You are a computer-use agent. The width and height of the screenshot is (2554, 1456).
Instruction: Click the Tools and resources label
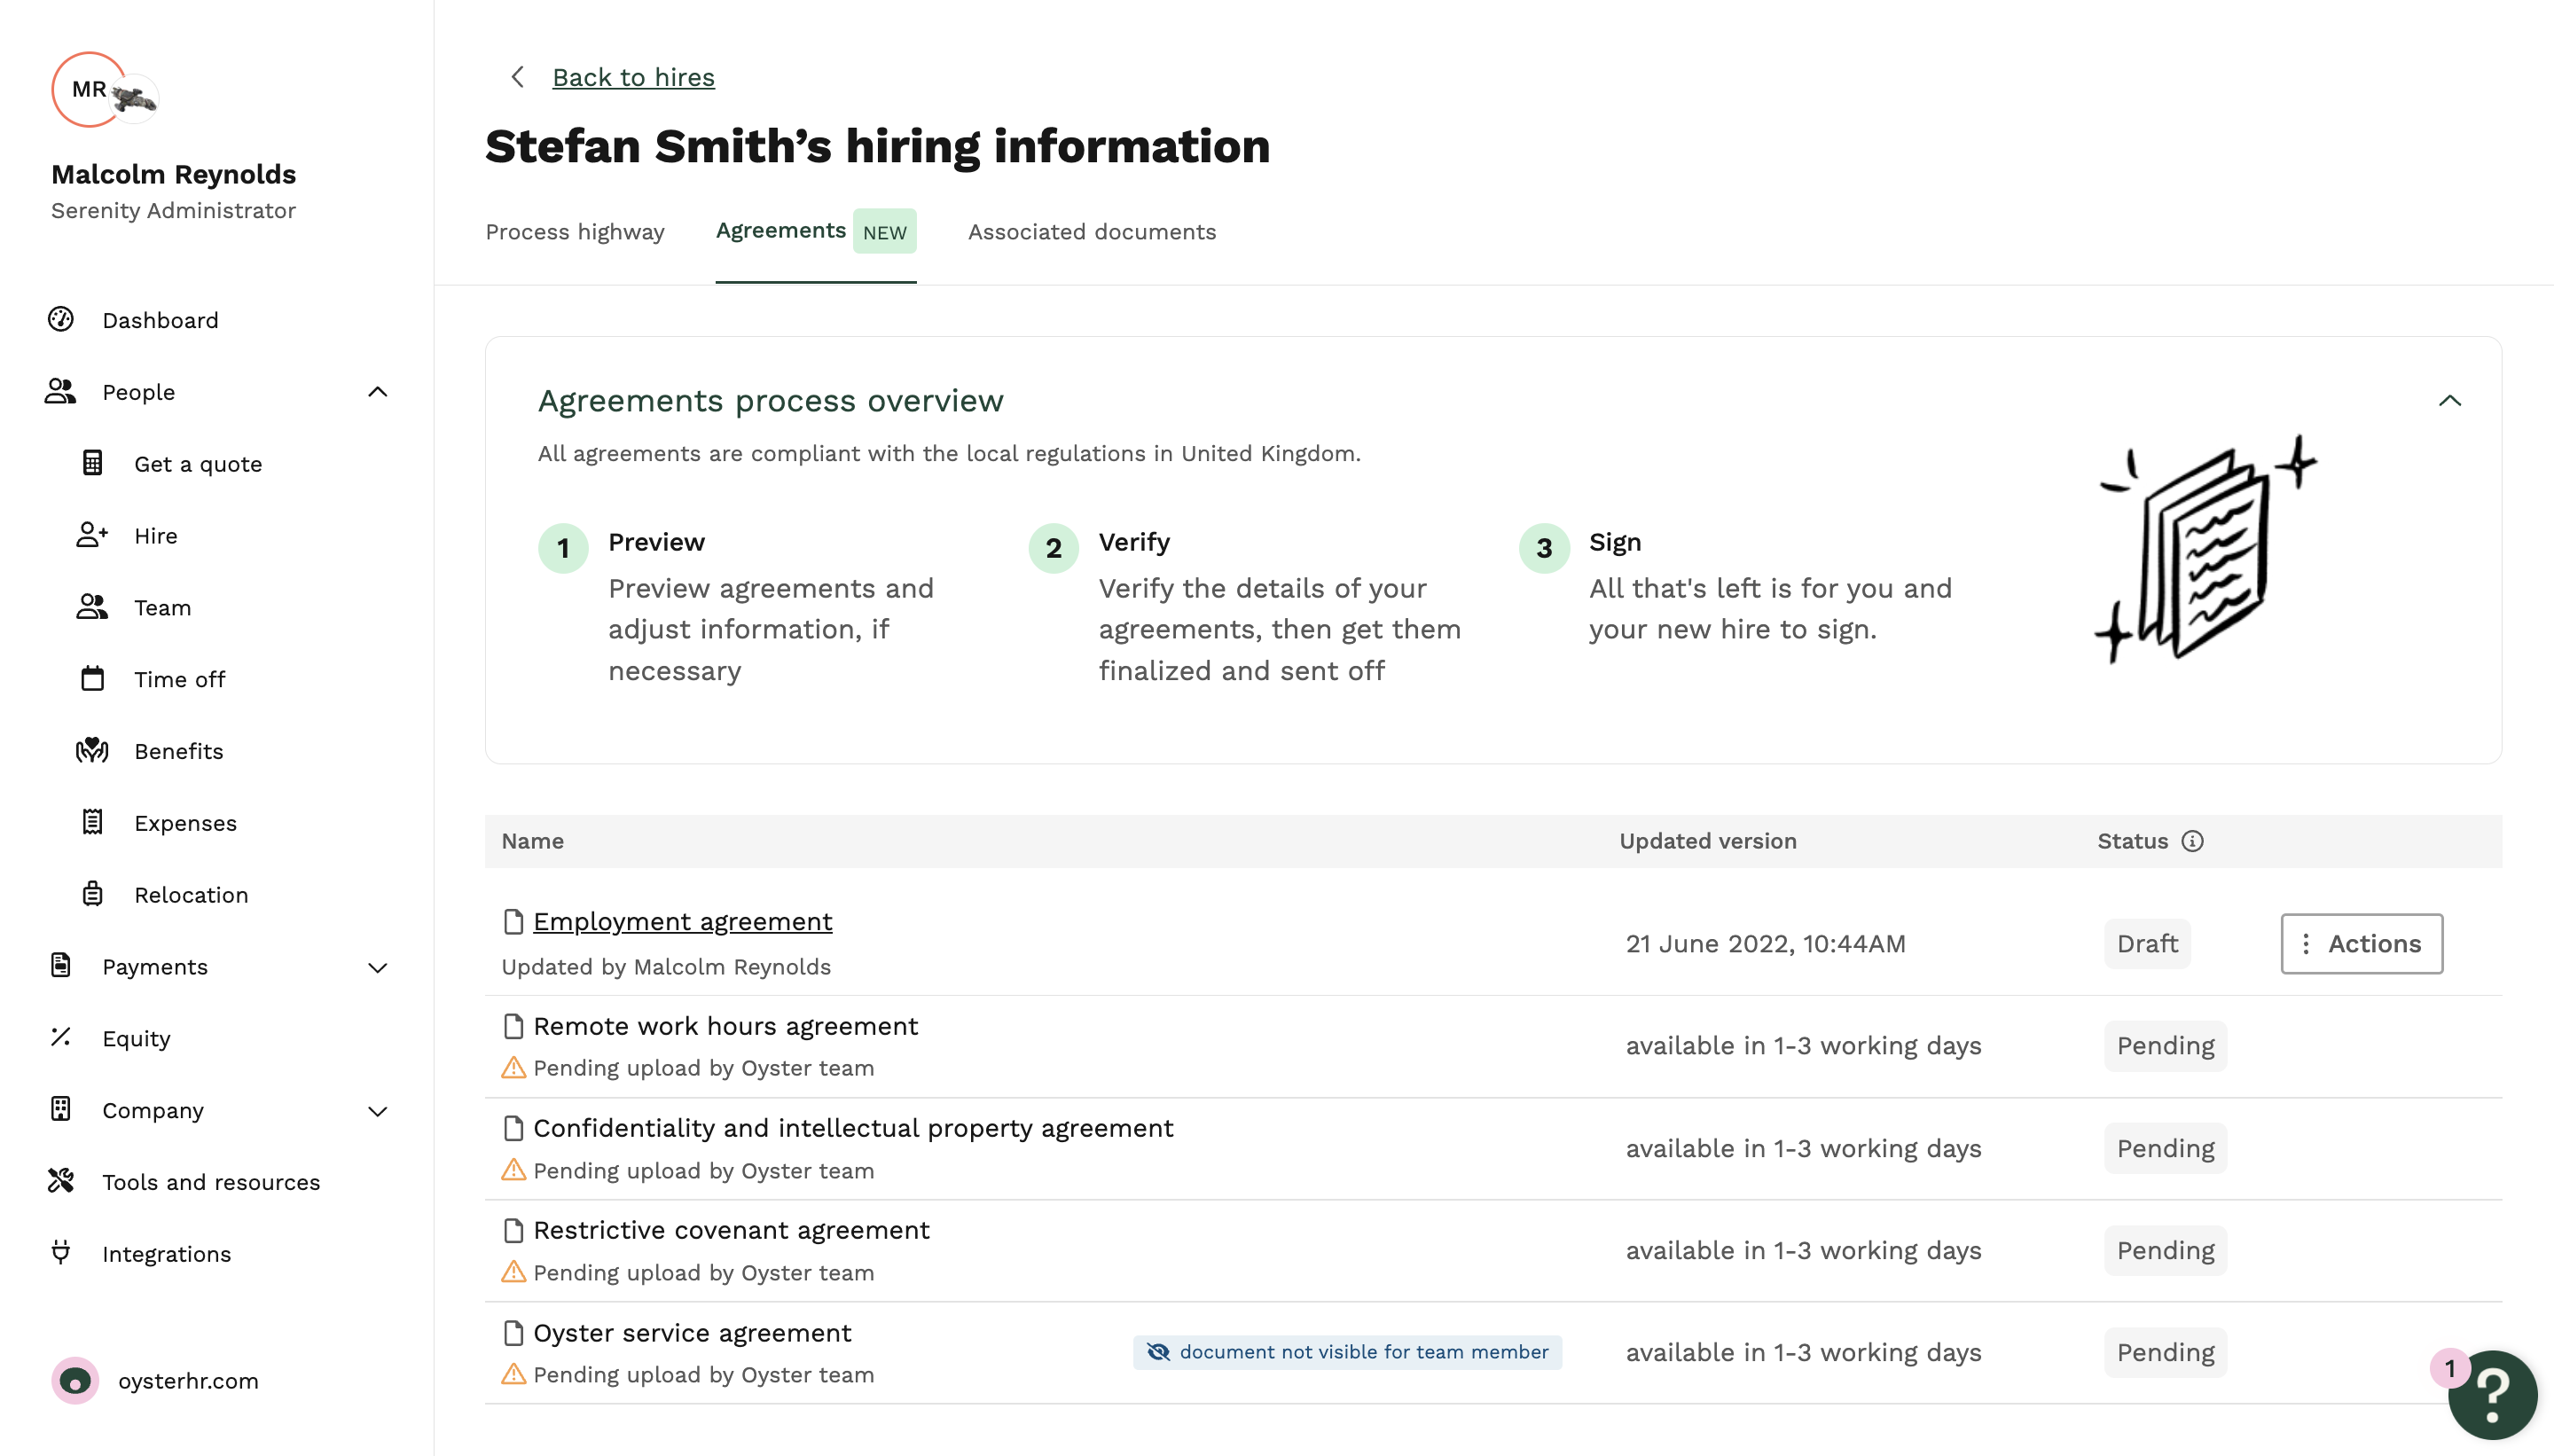coord(211,1182)
